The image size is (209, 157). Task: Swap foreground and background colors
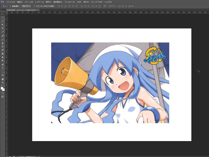(x=4, y=86)
